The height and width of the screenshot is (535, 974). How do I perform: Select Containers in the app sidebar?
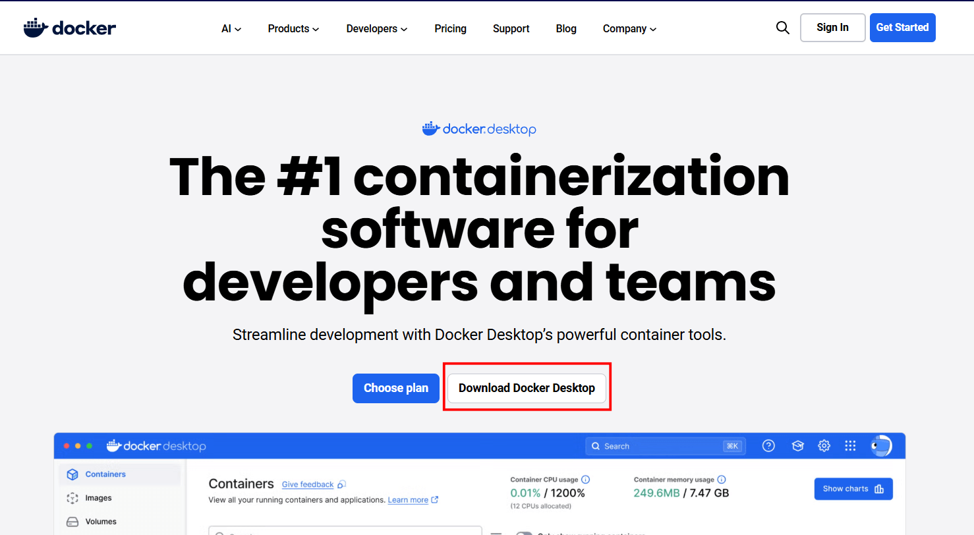(119, 474)
